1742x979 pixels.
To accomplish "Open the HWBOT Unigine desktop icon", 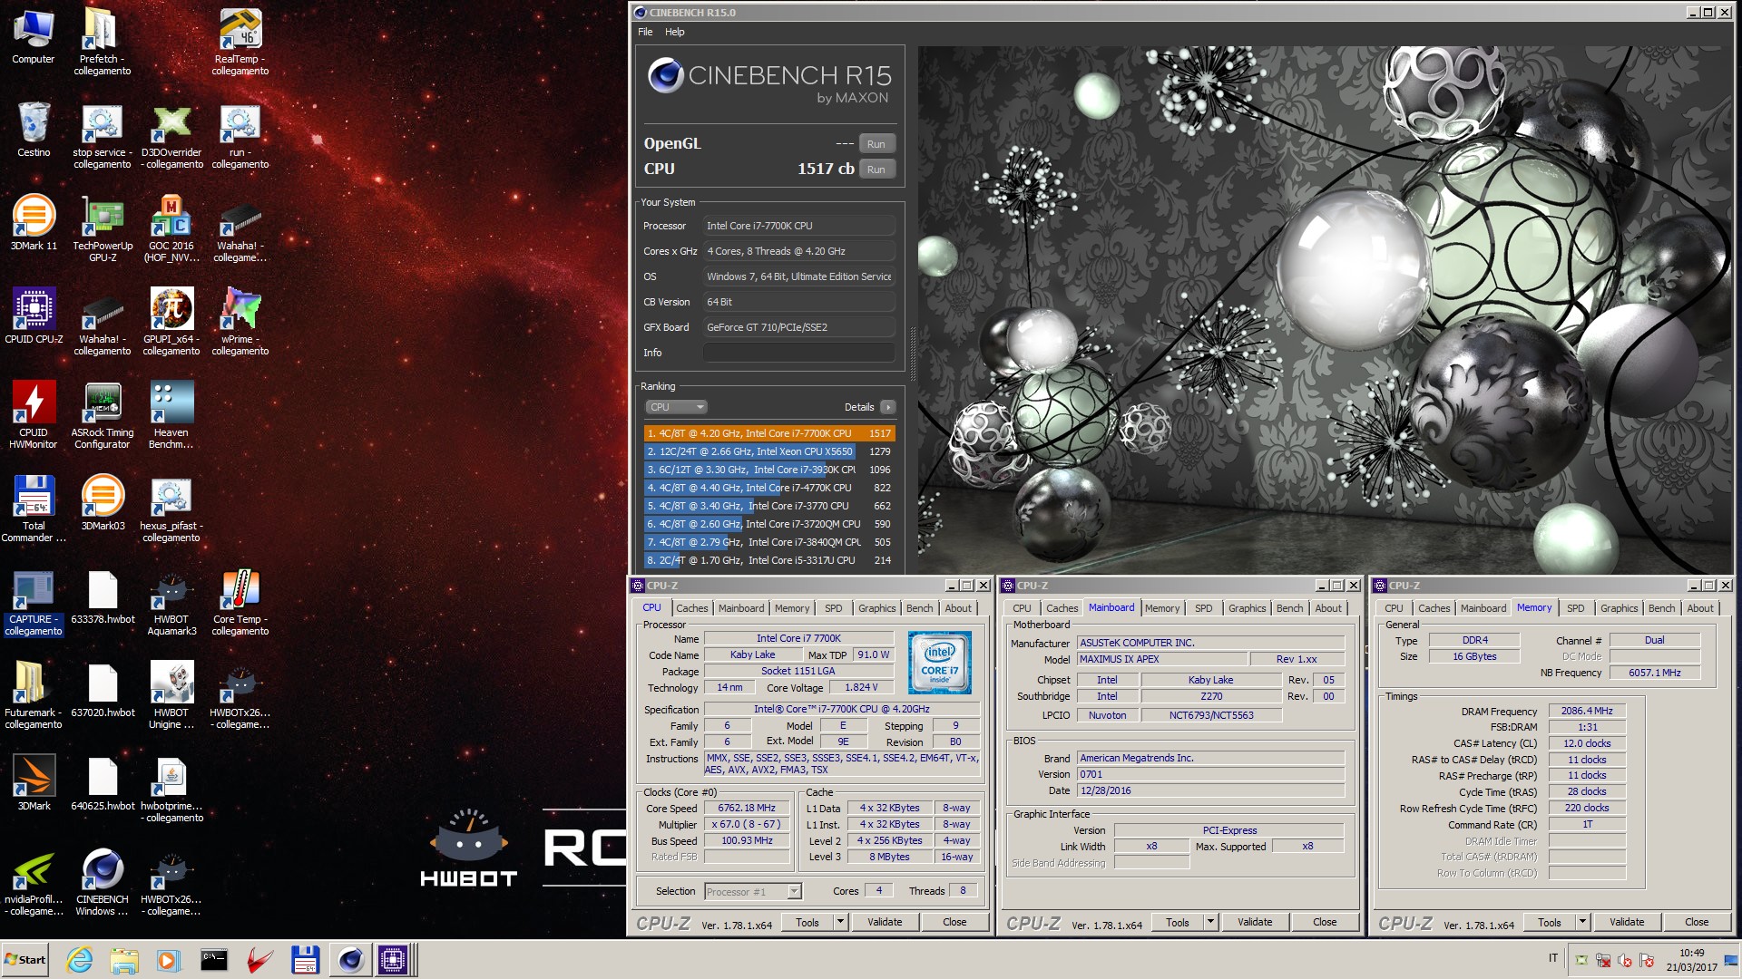I will tap(171, 696).
